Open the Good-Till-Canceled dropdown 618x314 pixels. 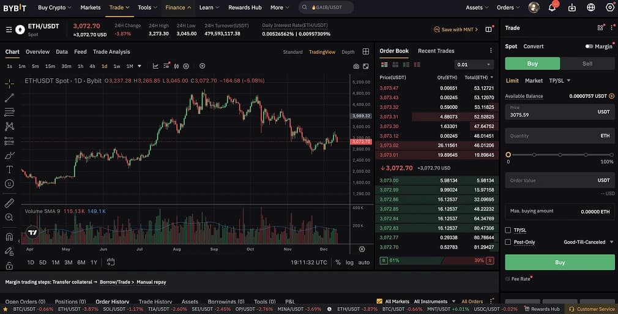(589, 242)
